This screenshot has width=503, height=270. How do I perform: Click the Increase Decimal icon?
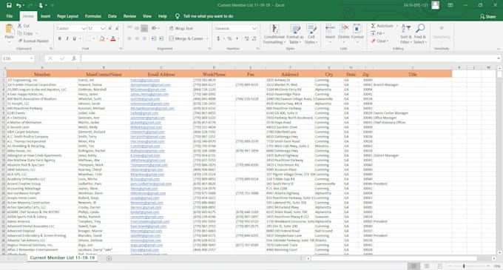tap(246, 38)
